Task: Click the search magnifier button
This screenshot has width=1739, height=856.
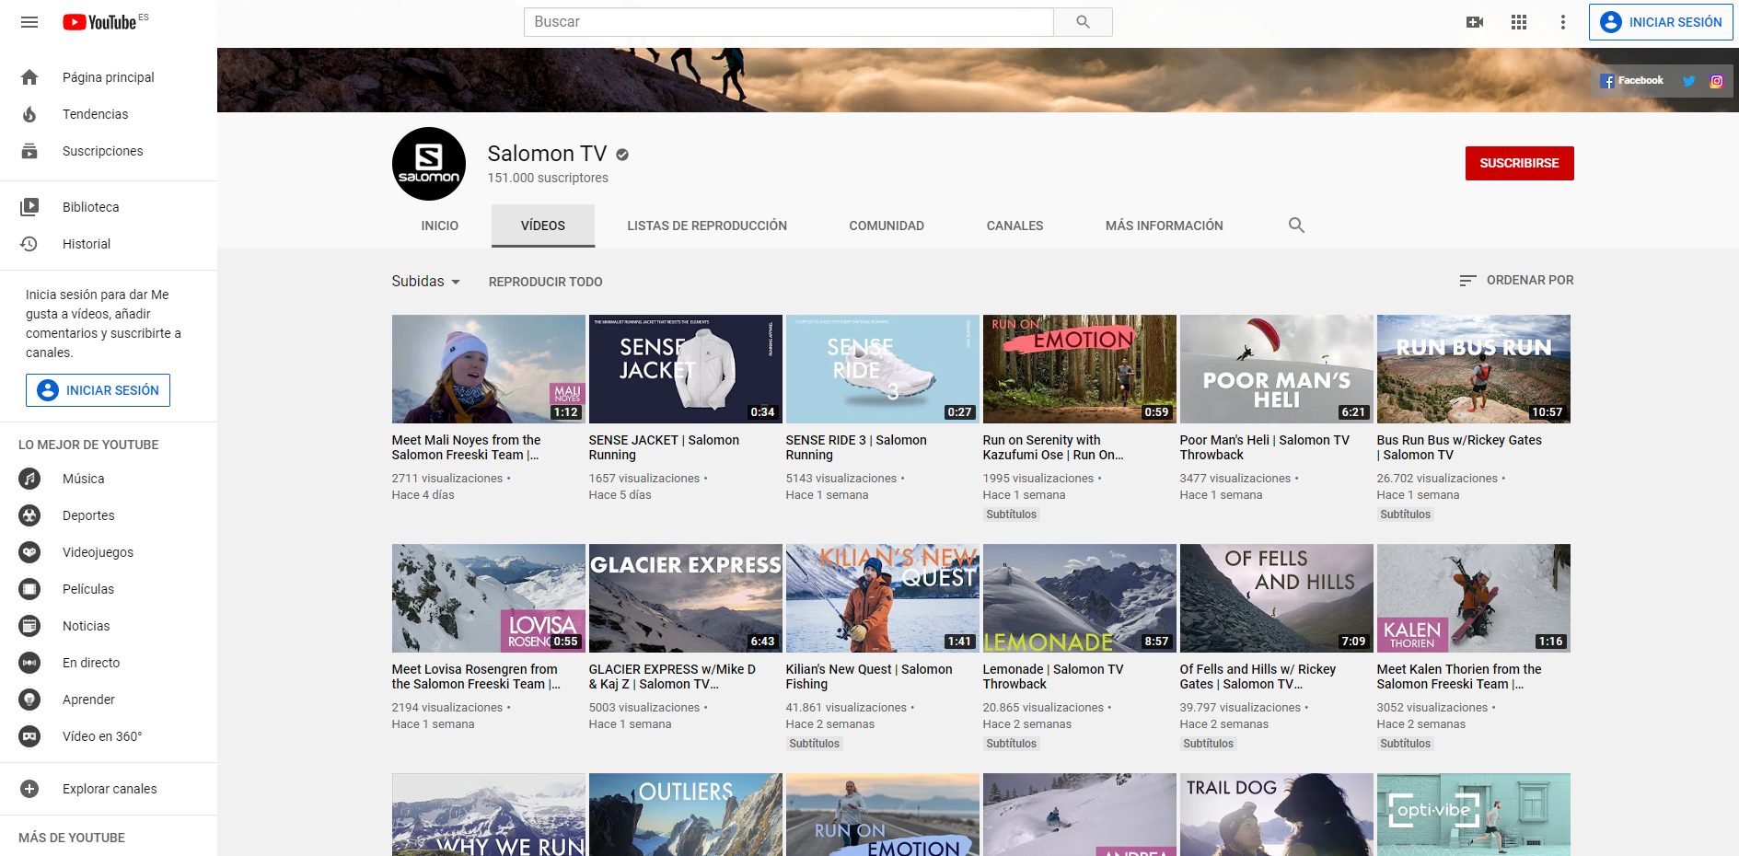Action: [1083, 22]
